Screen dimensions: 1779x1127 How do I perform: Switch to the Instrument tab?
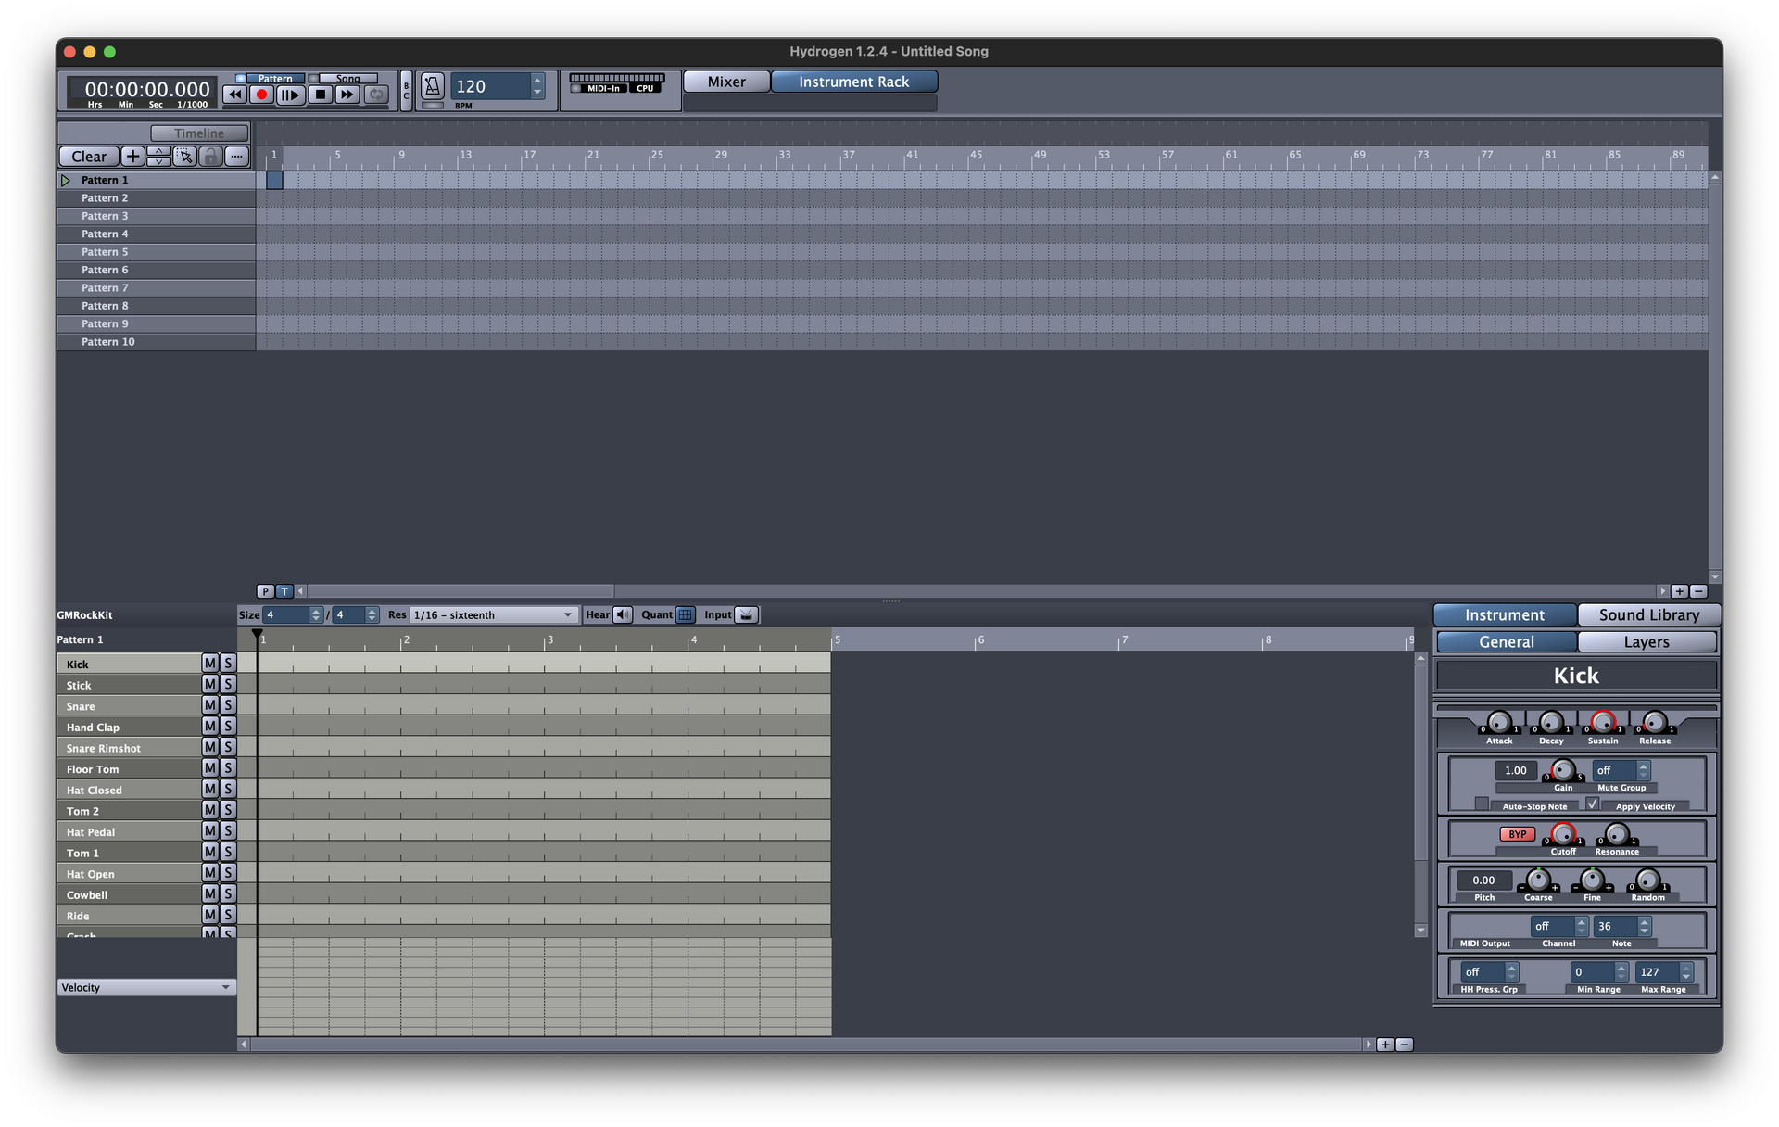coord(1505,615)
